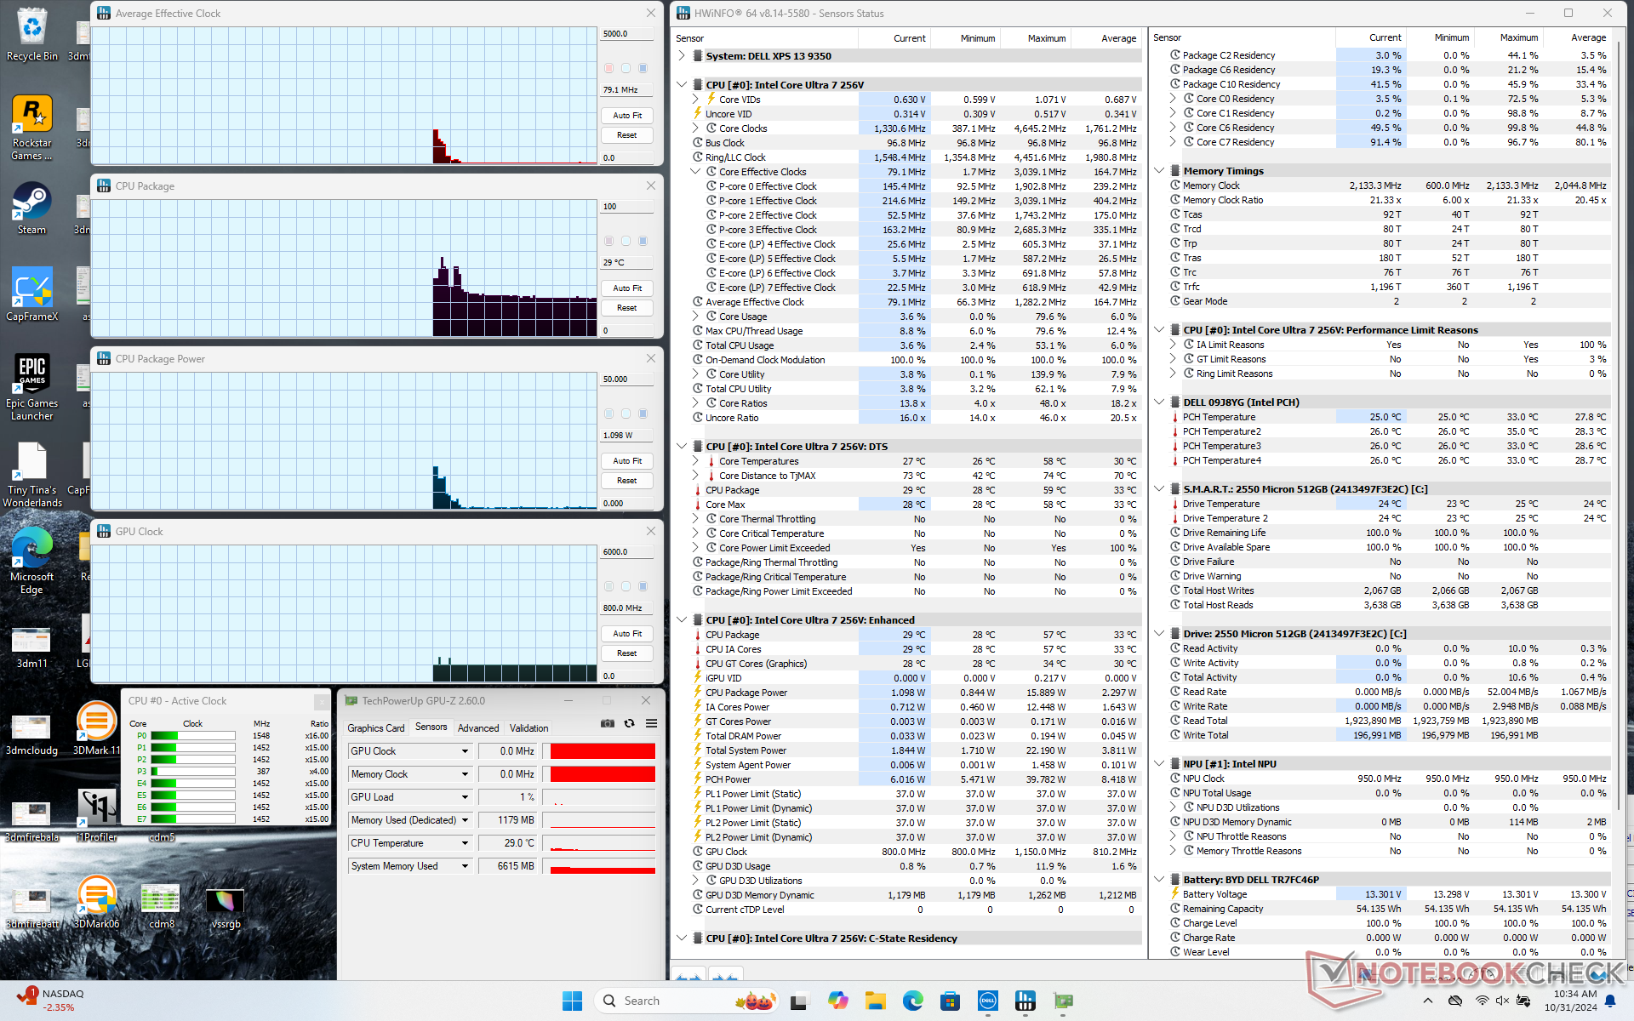Click HWiNFO icon in taskbar
This screenshot has width=1634, height=1021.
(1026, 1001)
